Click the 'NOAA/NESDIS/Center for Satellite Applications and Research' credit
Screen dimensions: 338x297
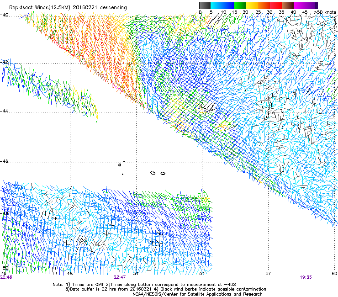click(197, 294)
